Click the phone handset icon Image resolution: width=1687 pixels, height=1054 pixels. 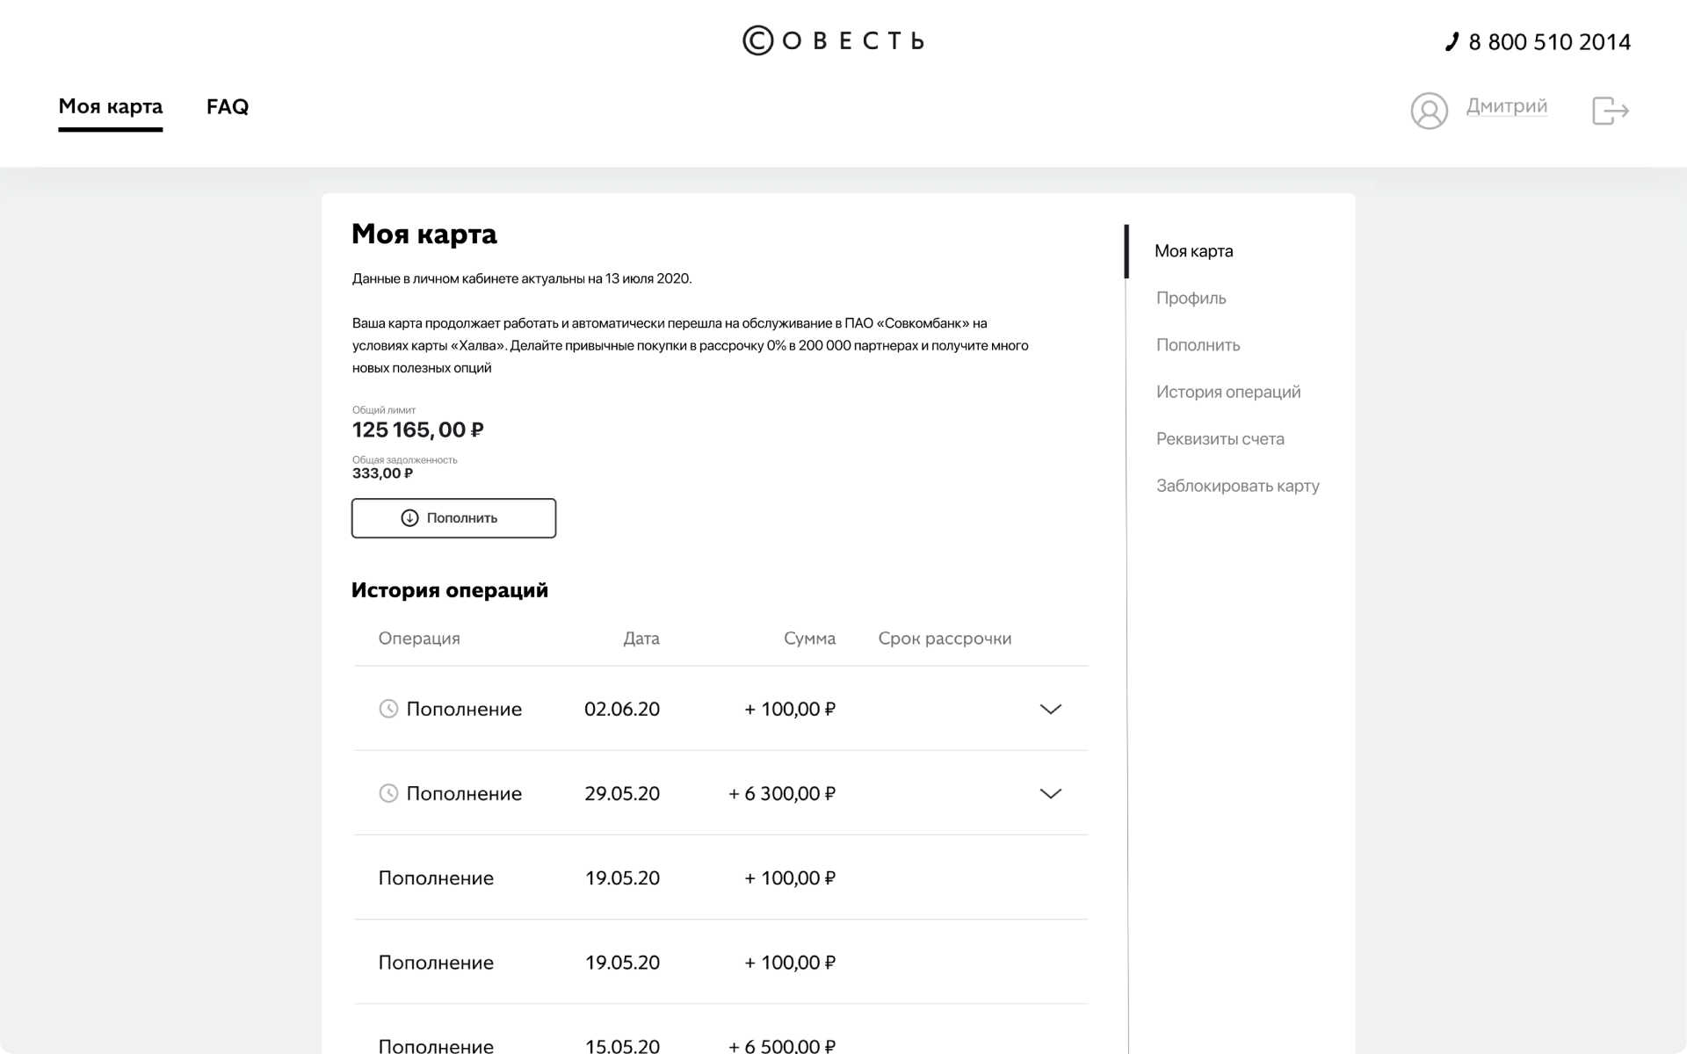click(x=1452, y=41)
